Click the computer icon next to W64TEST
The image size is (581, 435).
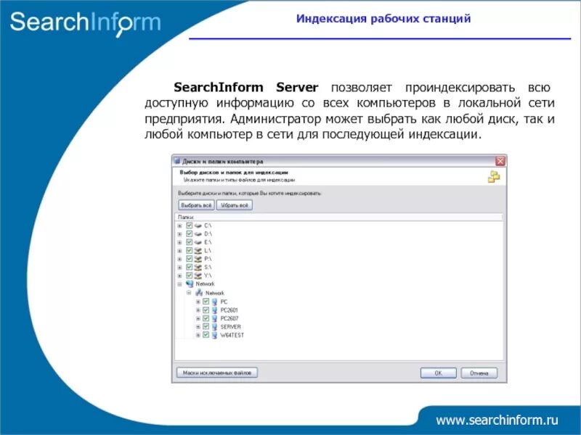tap(214, 335)
